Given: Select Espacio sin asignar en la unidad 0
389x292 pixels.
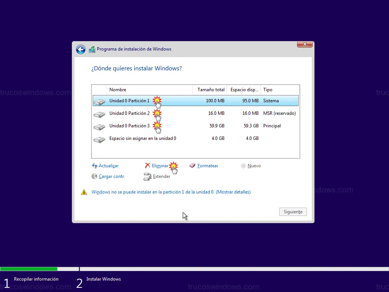Looking at the screenshot, I should coord(142,138).
